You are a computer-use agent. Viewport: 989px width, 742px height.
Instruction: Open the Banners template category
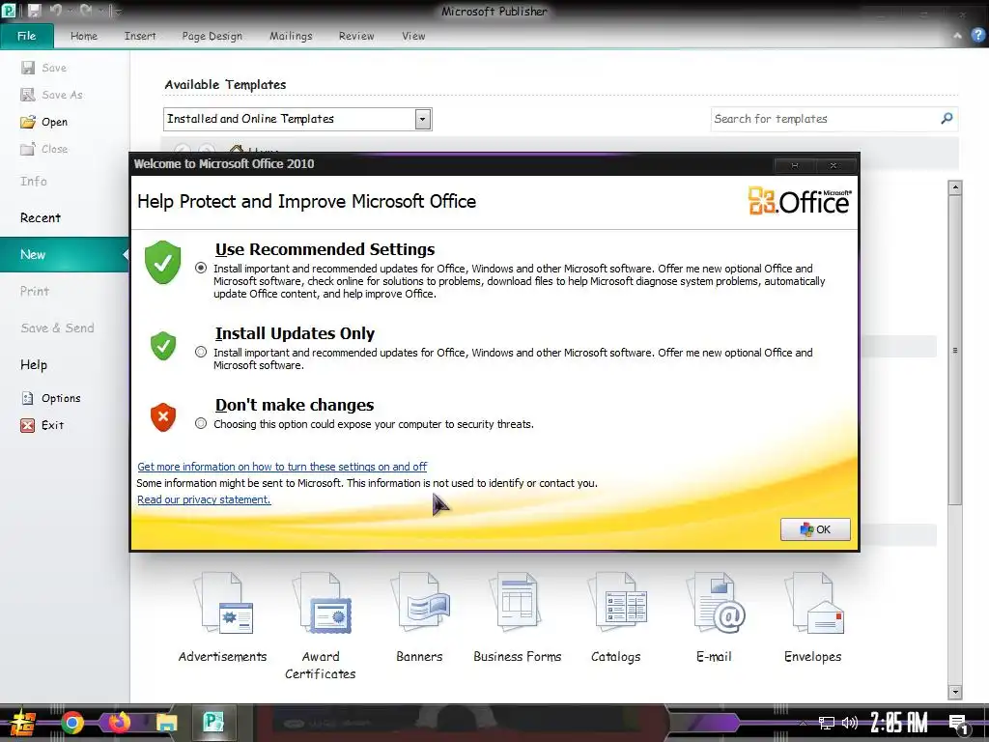pos(419,617)
